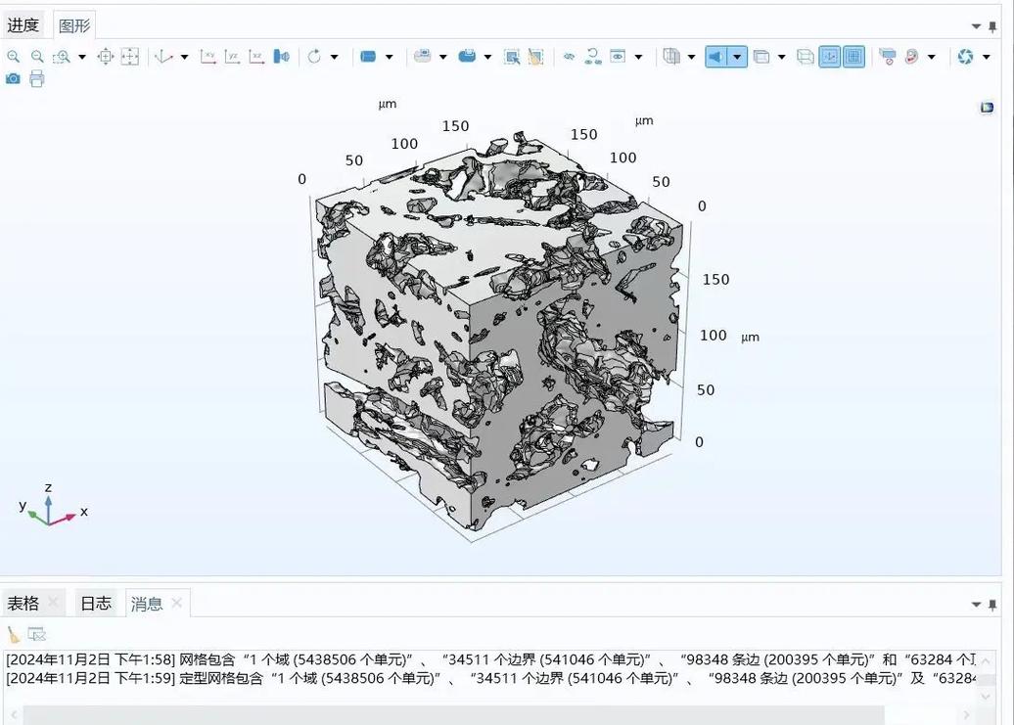Screen dimensions: 1014x725
Task: Click the view hidden entities window icon
Action: coord(619,57)
